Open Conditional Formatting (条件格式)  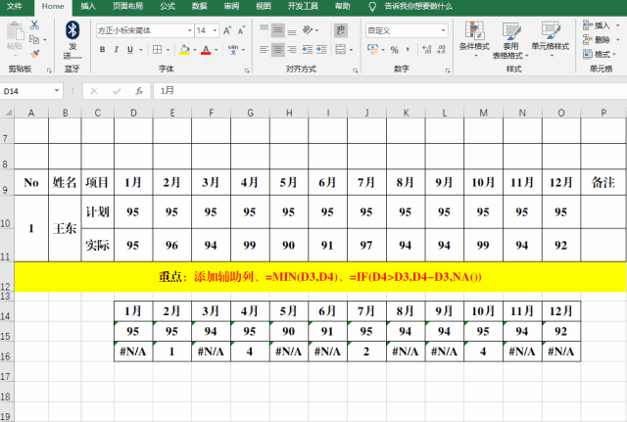click(474, 40)
